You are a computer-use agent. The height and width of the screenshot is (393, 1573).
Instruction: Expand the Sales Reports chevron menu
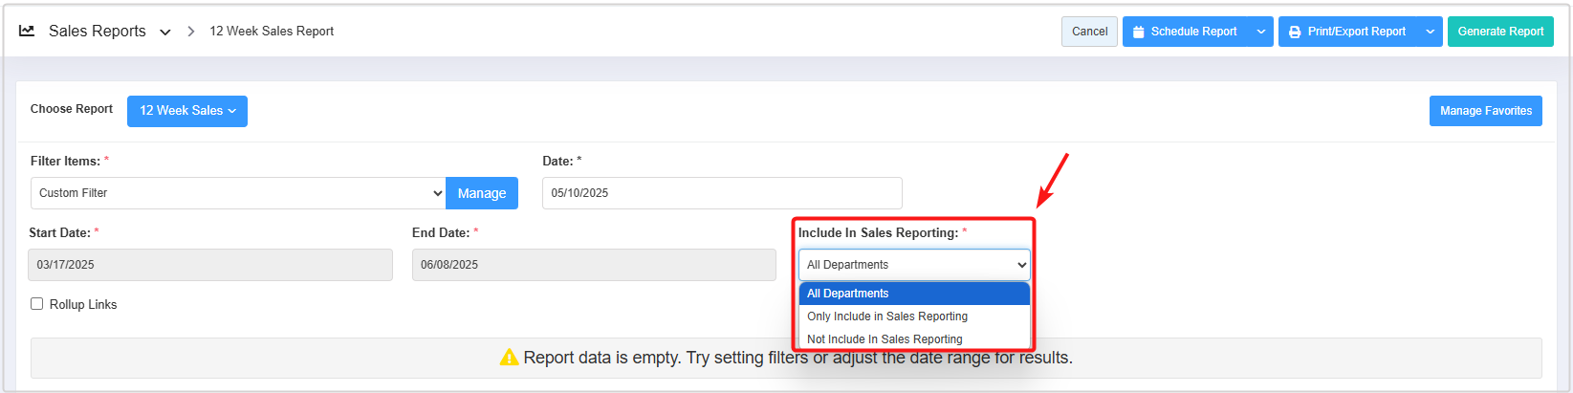click(165, 32)
